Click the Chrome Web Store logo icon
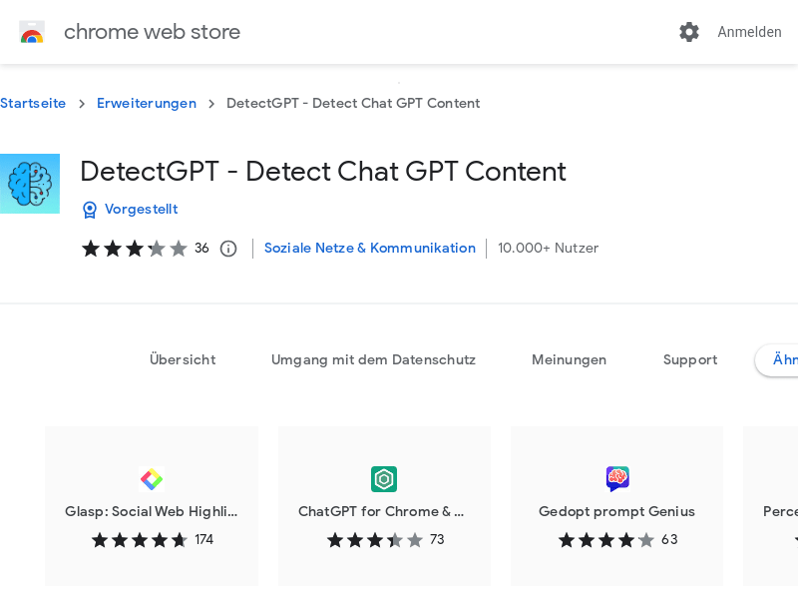Viewport: 798px width, 599px height. [32, 32]
